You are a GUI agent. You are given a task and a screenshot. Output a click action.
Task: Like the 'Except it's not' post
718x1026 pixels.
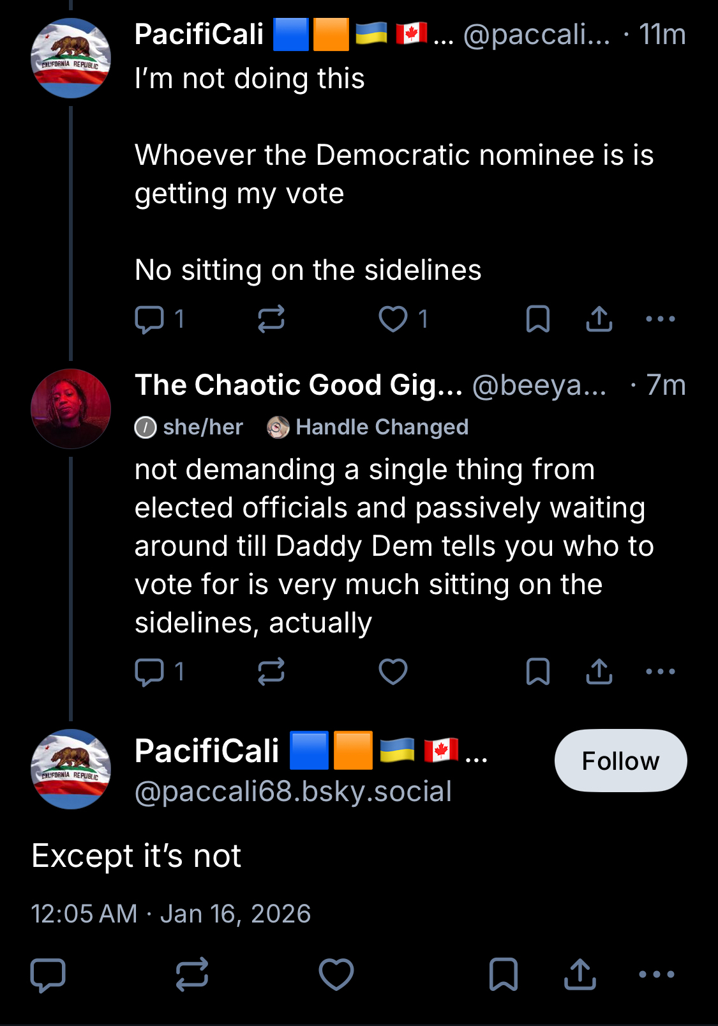(x=336, y=975)
